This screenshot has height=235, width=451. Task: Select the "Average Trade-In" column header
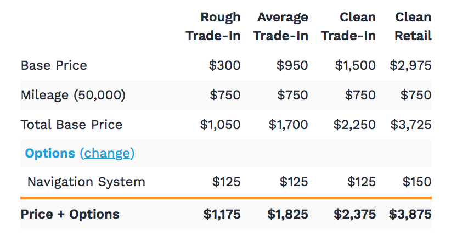pos(280,26)
